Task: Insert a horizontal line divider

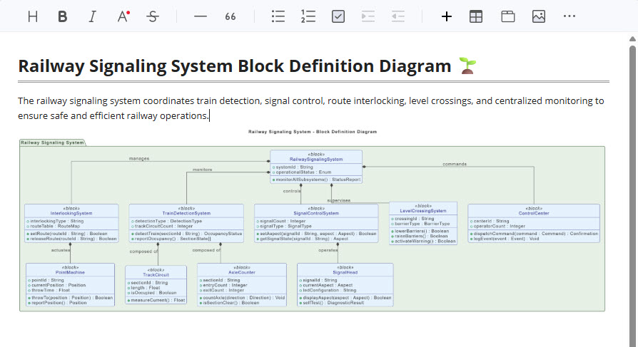Action: (201, 16)
